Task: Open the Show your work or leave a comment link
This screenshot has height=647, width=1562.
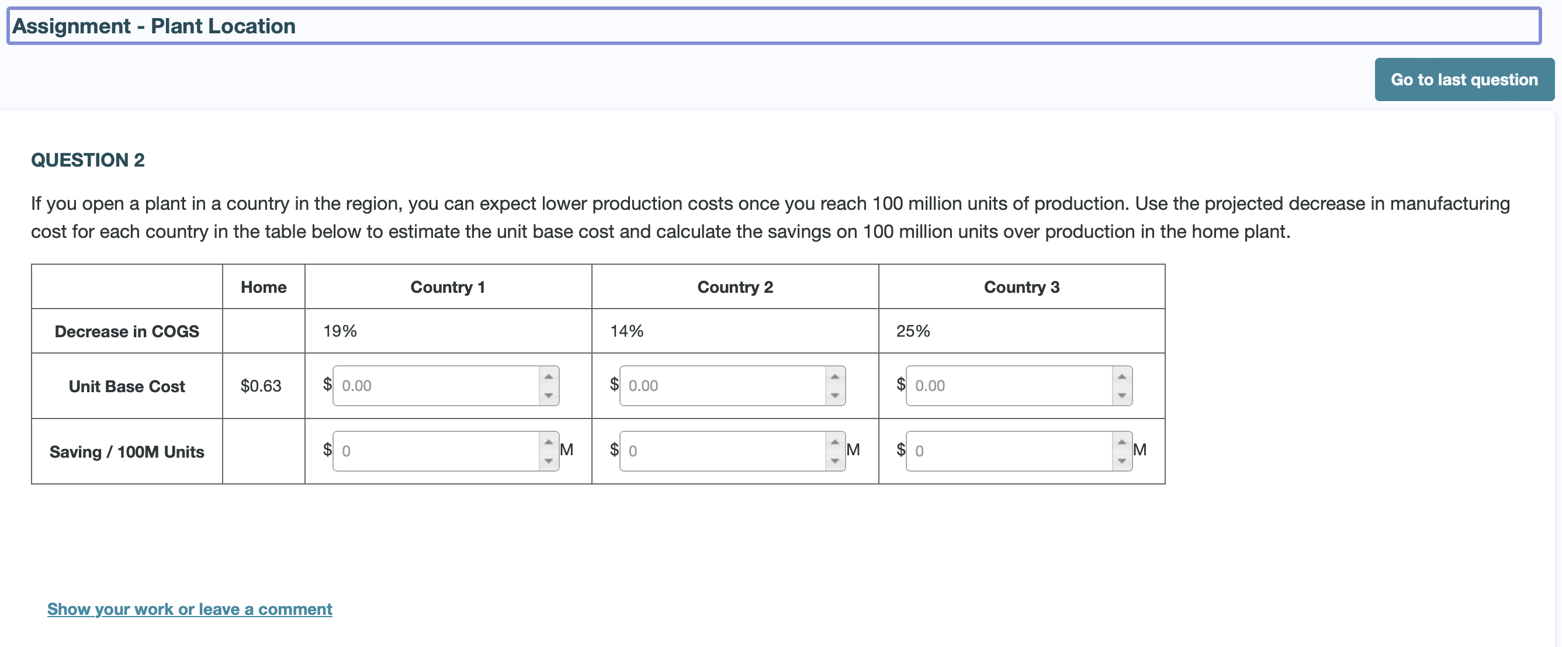Action: click(x=190, y=609)
